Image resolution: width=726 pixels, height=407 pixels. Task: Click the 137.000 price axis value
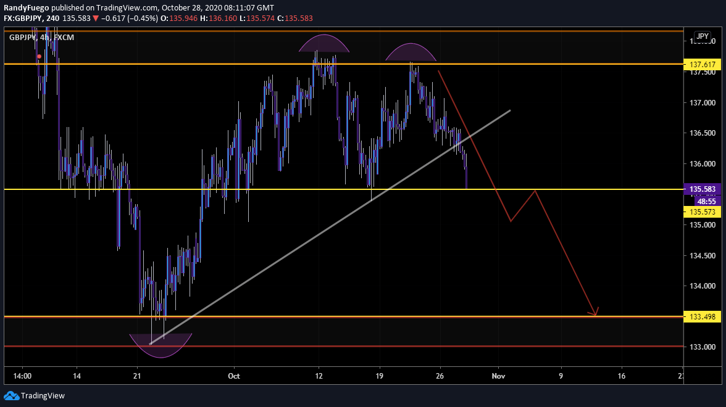tap(703, 102)
